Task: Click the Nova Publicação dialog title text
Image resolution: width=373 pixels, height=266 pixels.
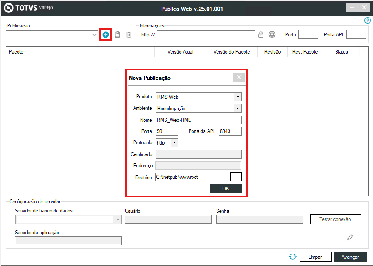Action: click(150, 78)
